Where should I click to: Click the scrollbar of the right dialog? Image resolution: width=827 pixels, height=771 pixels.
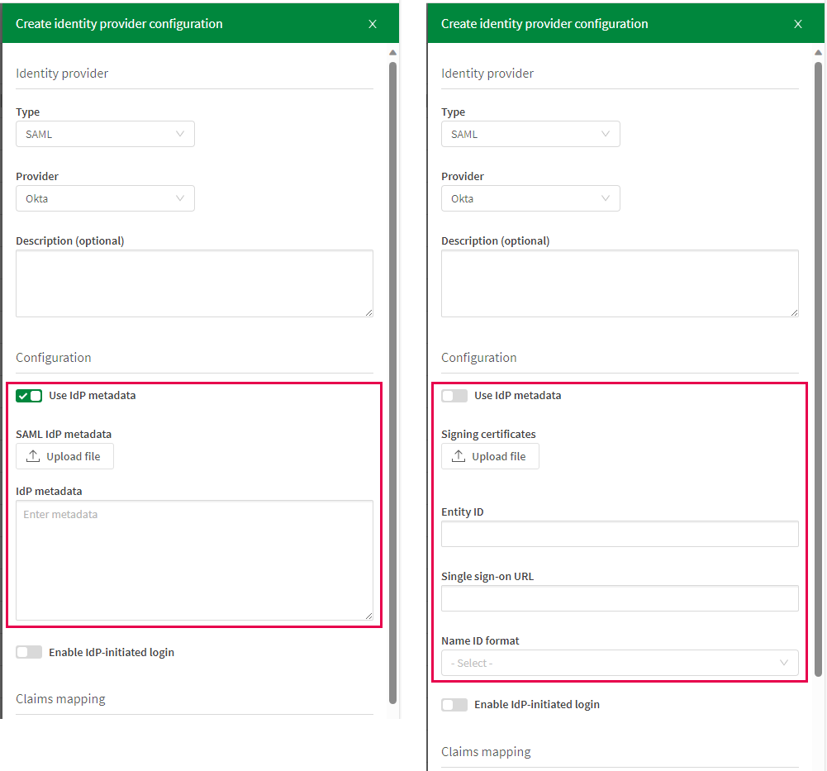click(820, 331)
